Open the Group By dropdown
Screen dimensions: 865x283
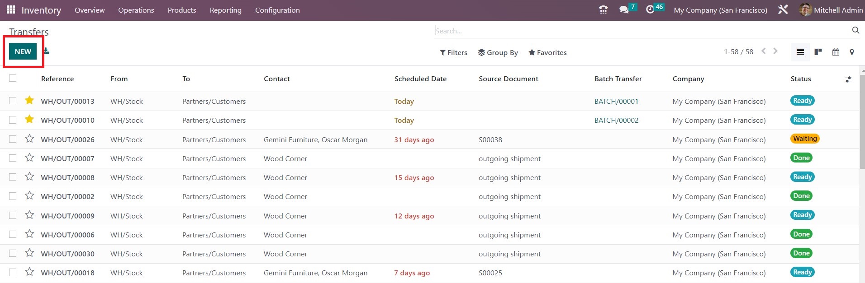498,52
